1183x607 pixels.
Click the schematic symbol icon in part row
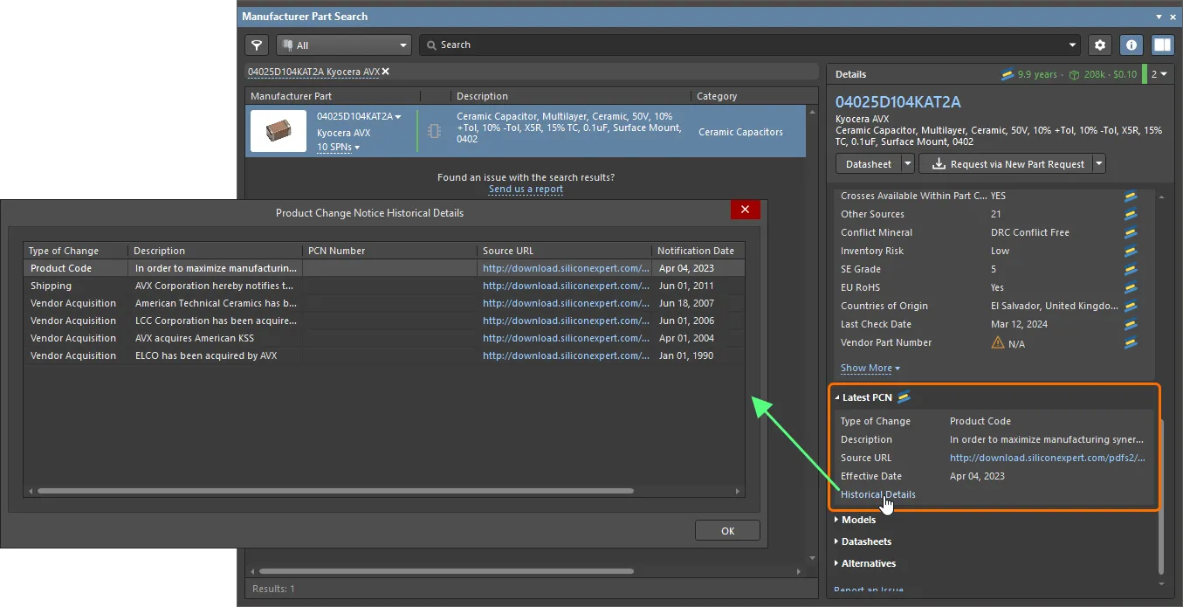(x=434, y=131)
